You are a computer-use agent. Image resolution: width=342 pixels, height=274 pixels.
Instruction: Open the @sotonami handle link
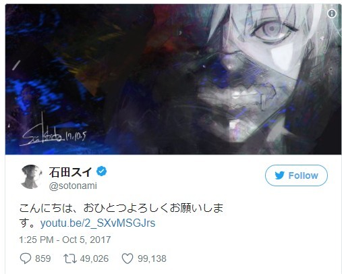pyautogui.click(x=73, y=186)
